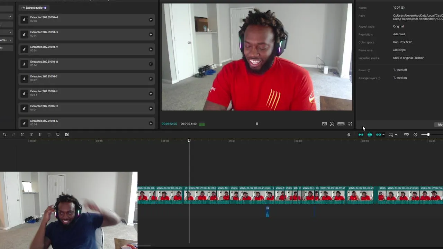Image resolution: width=443 pixels, height=249 pixels.
Task: Toggle clip linkage
Action: 378,135
